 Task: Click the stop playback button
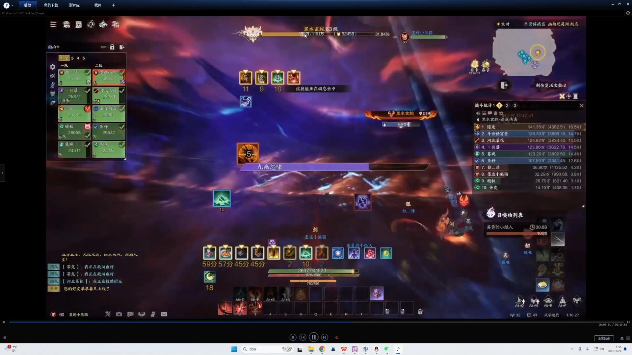tap(293, 337)
